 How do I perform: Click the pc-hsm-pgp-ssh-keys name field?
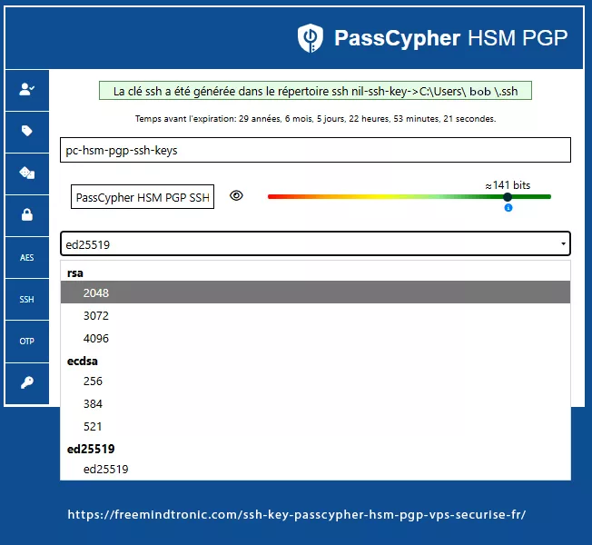click(x=315, y=150)
